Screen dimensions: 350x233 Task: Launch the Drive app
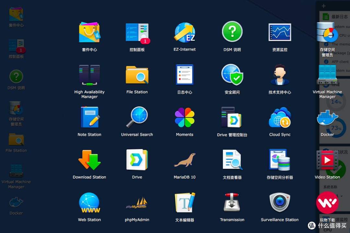point(137,160)
